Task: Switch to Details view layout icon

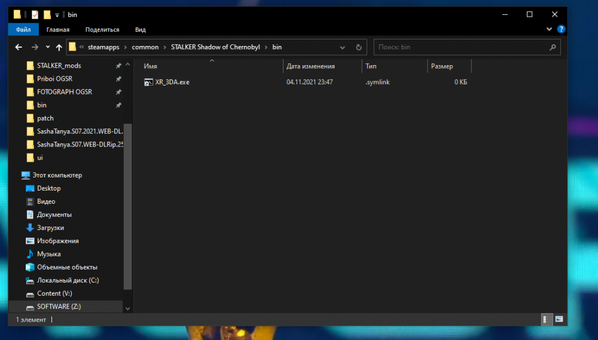Action: (x=547, y=319)
